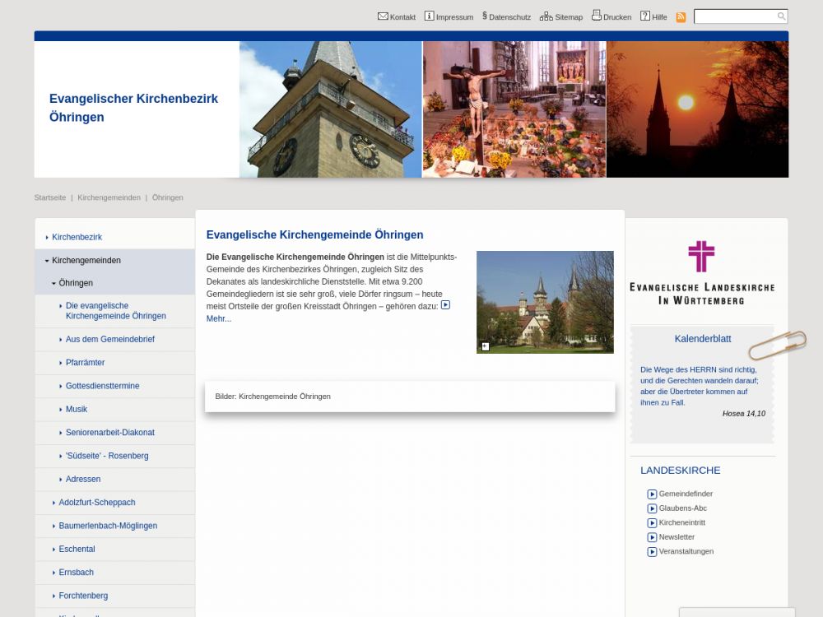Open Gottesdiensttermine in the sidebar

click(102, 386)
